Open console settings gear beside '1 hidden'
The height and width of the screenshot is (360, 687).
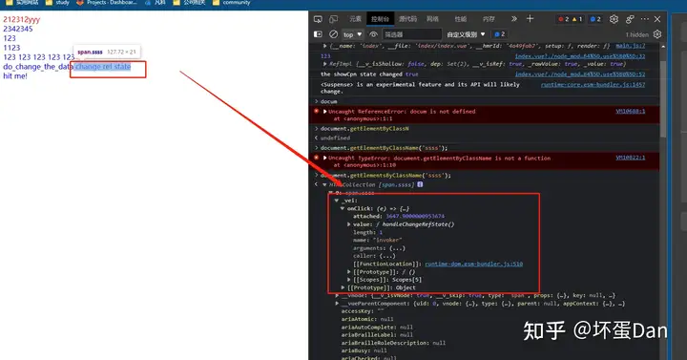[657, 34]
